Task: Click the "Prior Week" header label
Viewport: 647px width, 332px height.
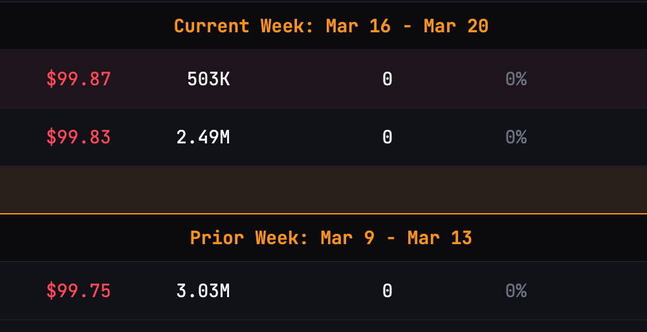Action: pyautogui.click(x=248, y=238)
